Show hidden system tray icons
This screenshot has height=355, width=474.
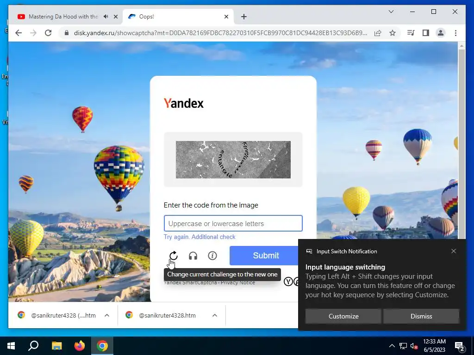point(392,346)
